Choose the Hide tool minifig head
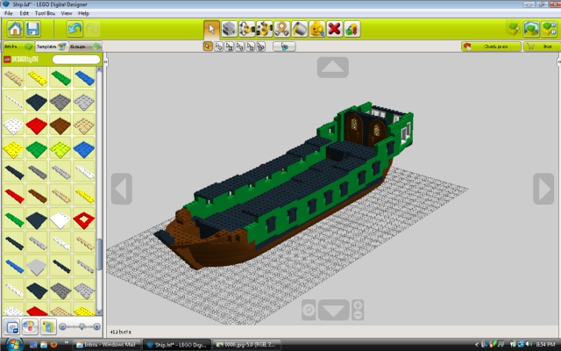This screenshot has height=351, width=561. coord(317,29)
